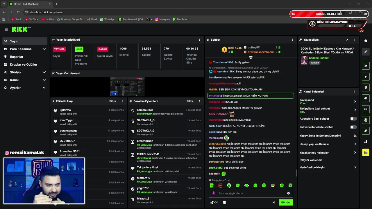Screen dimensions: 372x209
Task: Open Etkinlik Akışı three-dot options
Action: [122, 101]
